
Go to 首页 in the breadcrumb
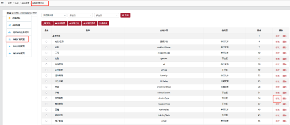coord(10,3)
